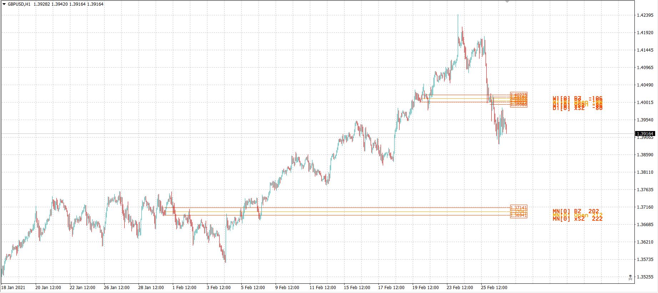Screen dimensions: 658x293
Task: Click the '19 Feb 12:00' time axis label
Action: click(425, 288)
